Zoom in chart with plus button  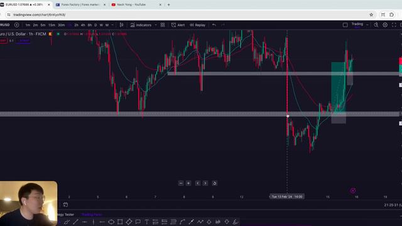(x=188, y=183)
